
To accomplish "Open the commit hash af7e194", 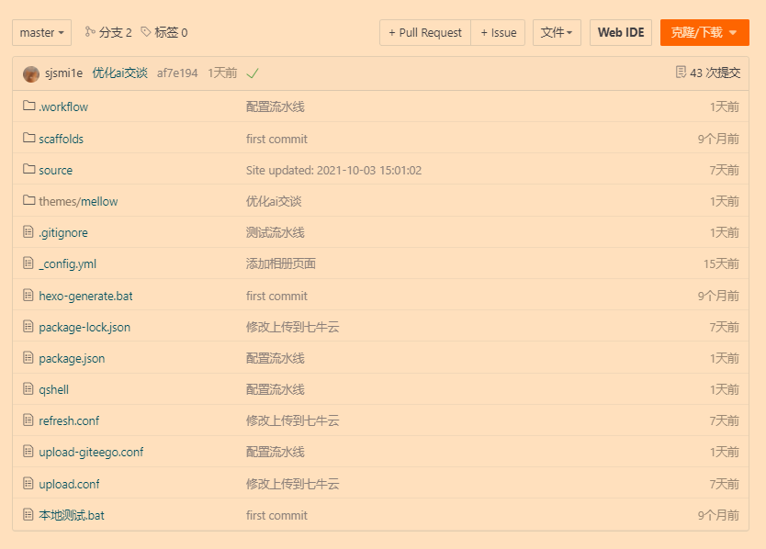I will [177, 73].
